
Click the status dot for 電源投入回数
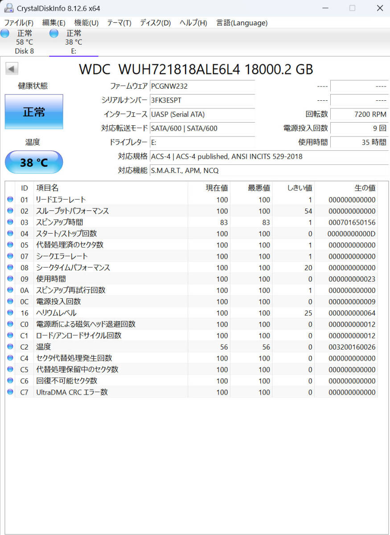(10, 302)
